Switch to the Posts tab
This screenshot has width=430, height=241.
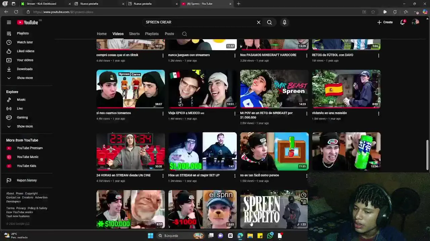169,34
